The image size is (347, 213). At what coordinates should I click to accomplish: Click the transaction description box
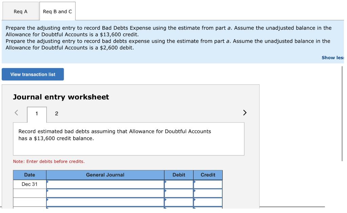(x=129, y=139)
